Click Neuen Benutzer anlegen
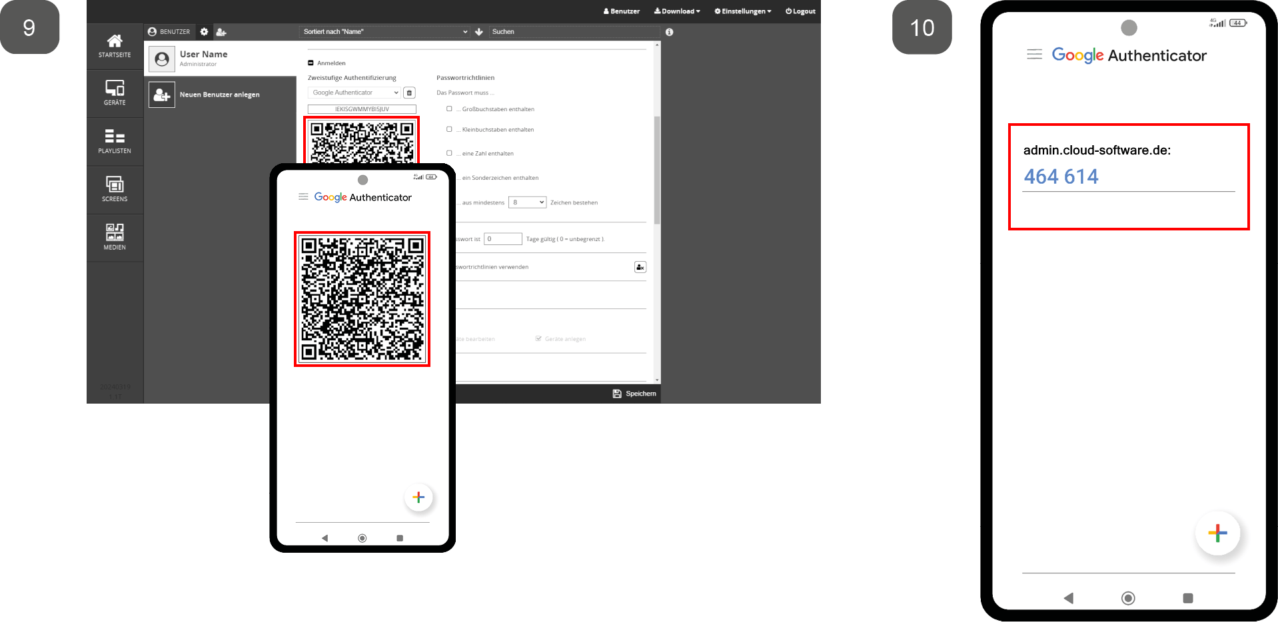 coord(219,95)
